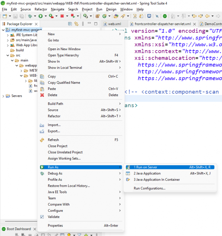Screen dimensions: 222x236
Task: Open Package Explorer View Menu dots
Action: [x=83, y=24]
